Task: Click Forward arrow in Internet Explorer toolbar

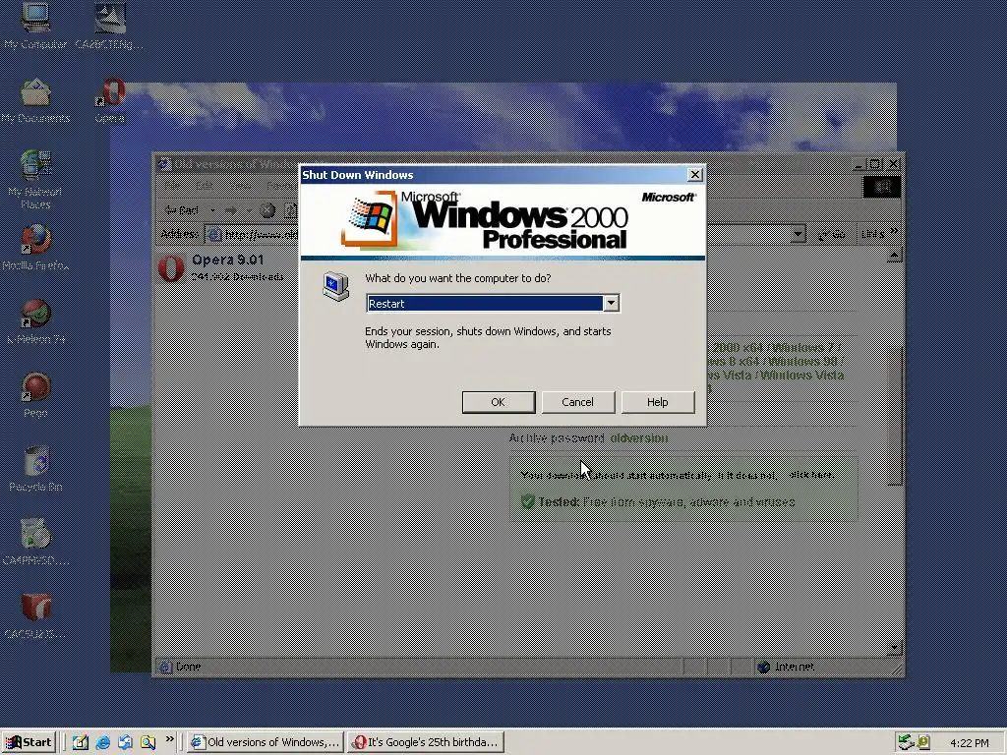Action: click(231, 210)
